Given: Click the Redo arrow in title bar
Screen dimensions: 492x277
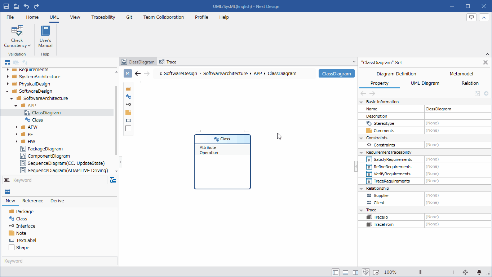Looking at the screenshot, I should (36, 6).
